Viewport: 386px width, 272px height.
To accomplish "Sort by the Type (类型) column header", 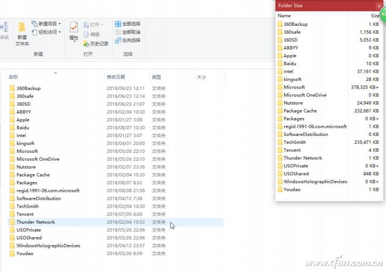I will pos(156,77).
